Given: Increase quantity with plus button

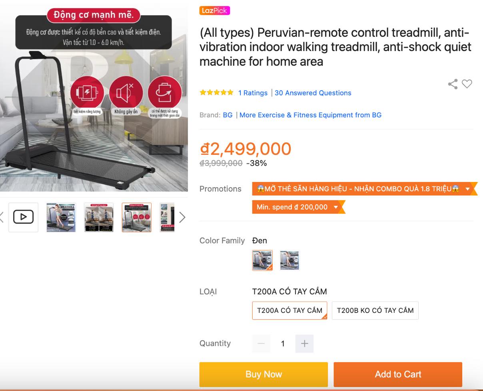Looking at the screenshot, I should (x=304, y=344).
